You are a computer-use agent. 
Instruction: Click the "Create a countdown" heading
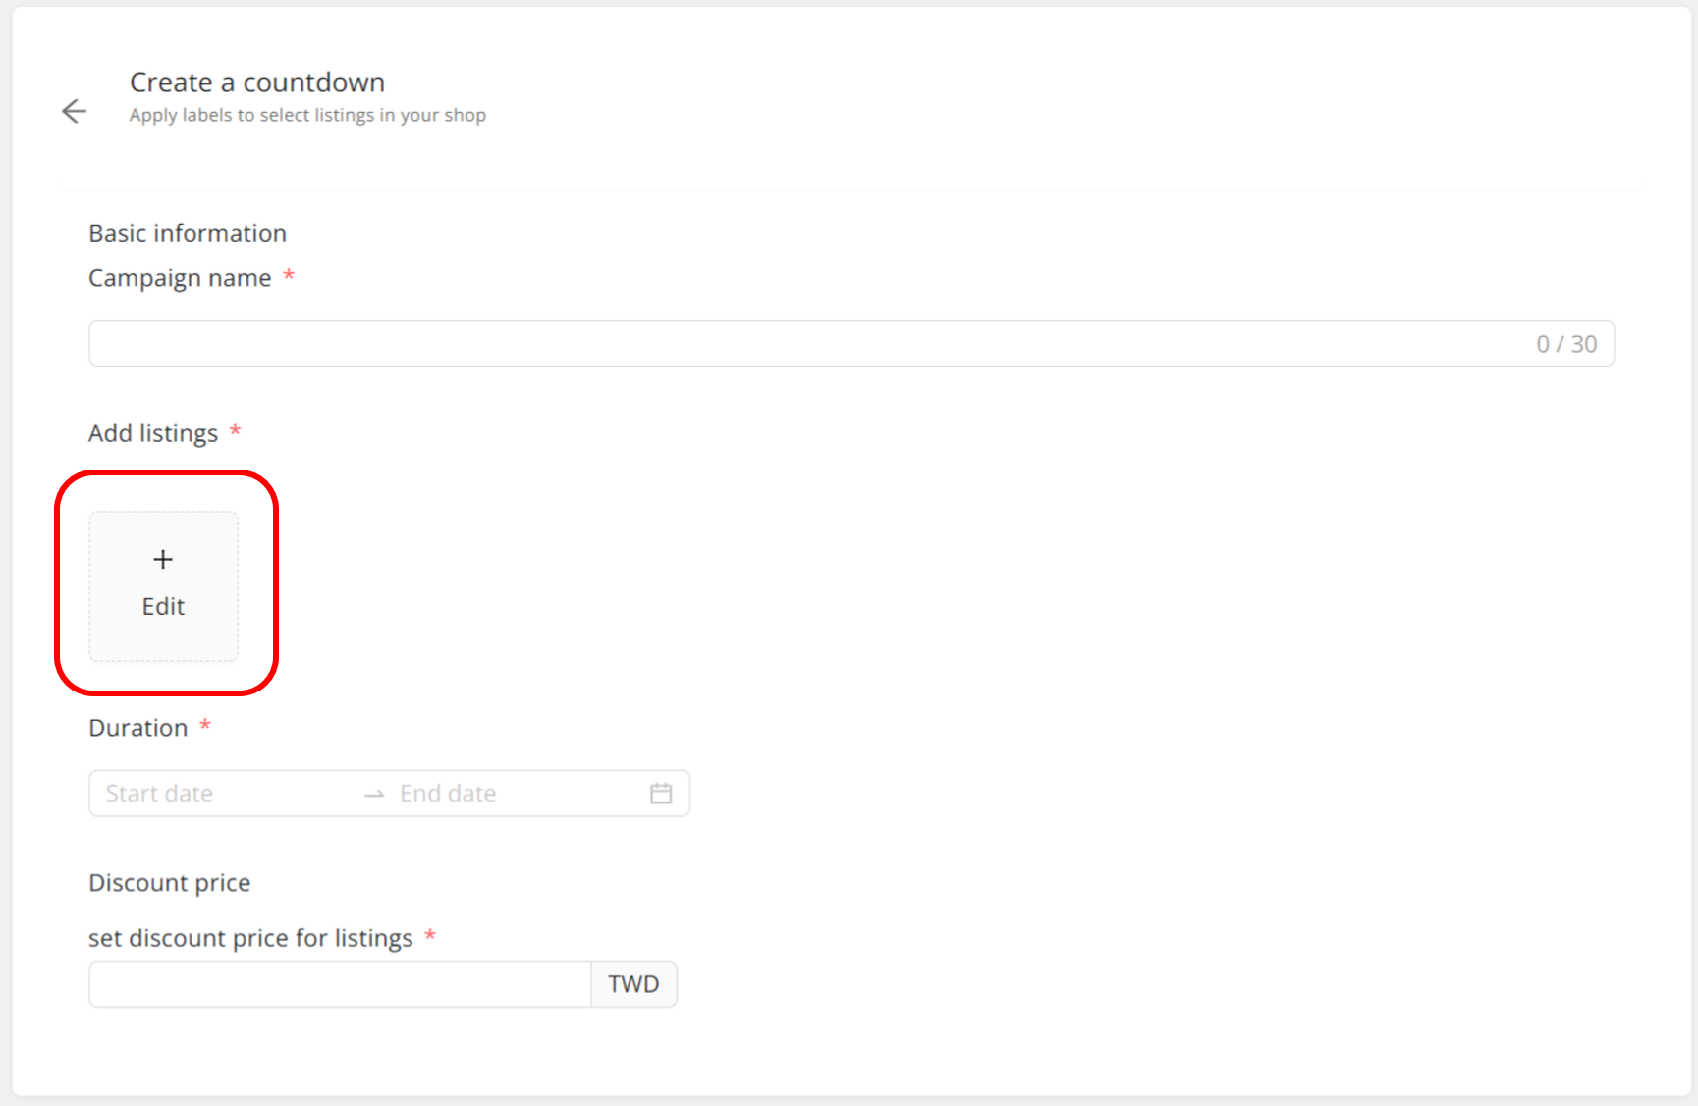(x=257, y=83)
